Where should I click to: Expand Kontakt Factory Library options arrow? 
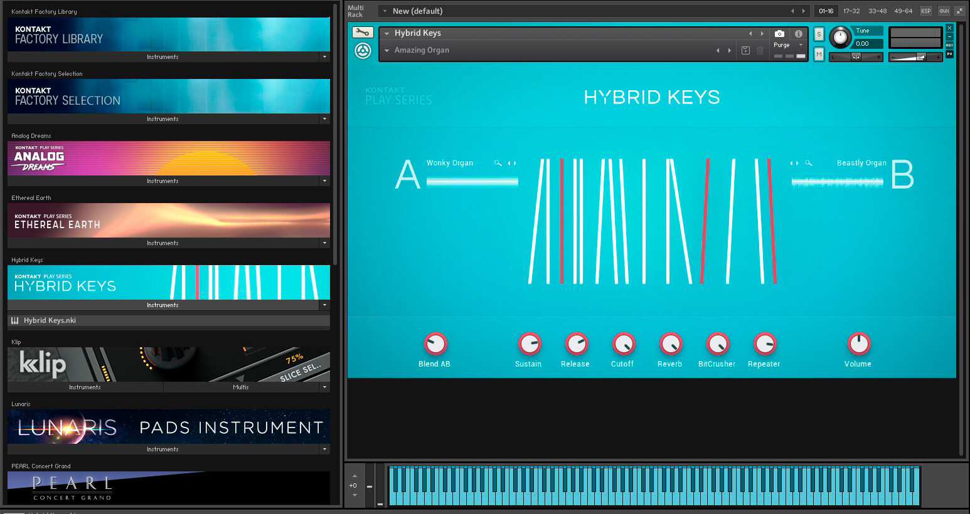(324, 57)
